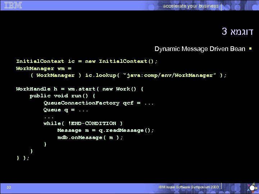Click the 'WorkHandle h = wm.start( new Work() {' line
The height and width of the screenshot is (194, 259).
(x=80, y=89)
